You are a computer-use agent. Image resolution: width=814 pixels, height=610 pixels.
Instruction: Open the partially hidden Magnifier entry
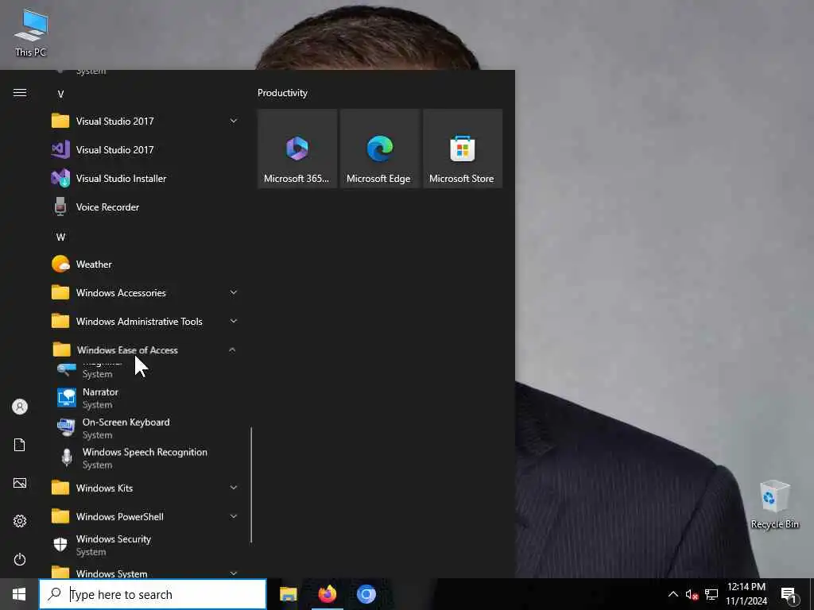(145, 370)
